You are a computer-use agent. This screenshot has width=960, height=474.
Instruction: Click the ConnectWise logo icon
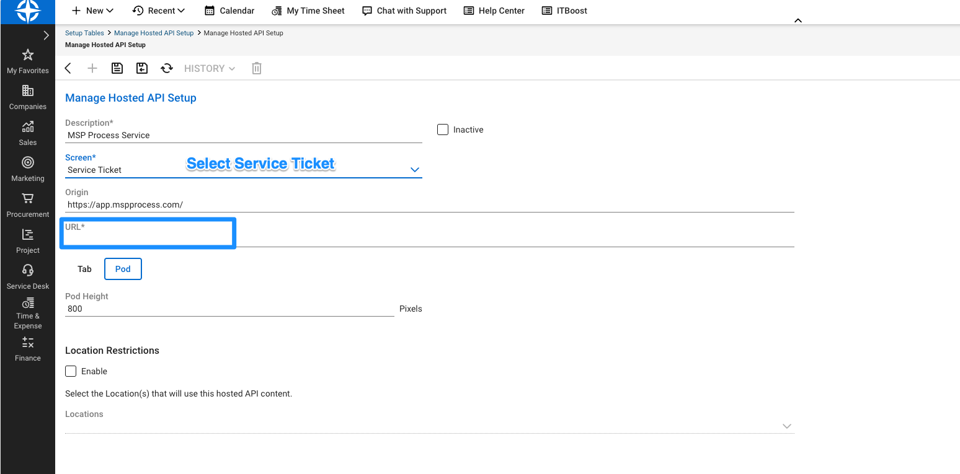(x=27, y=11)
